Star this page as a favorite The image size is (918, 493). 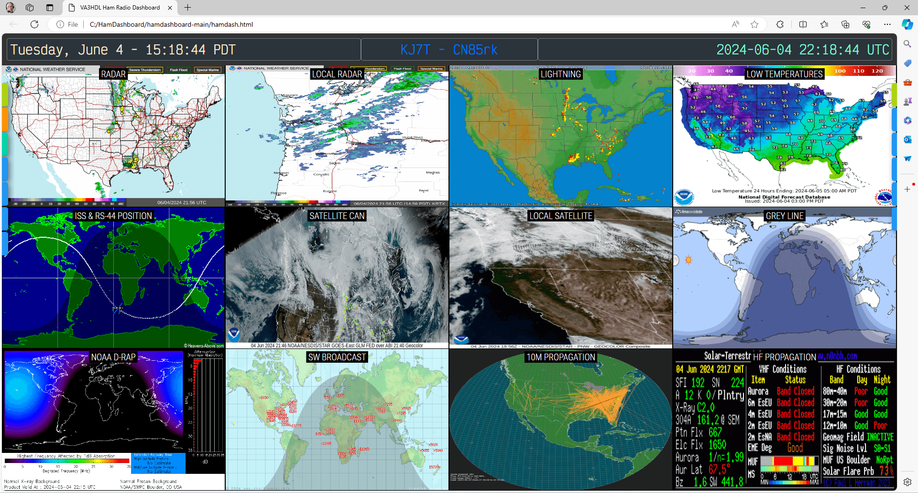tap(754, 24)
